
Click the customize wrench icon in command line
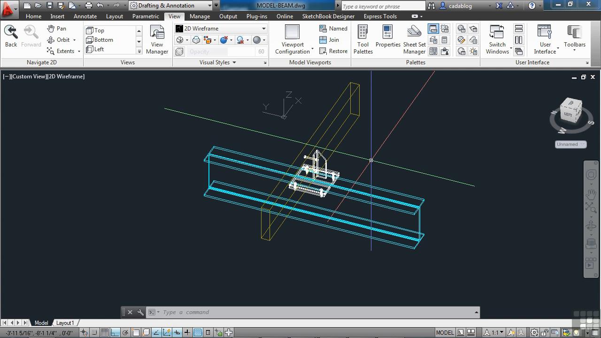pos(140,312)
